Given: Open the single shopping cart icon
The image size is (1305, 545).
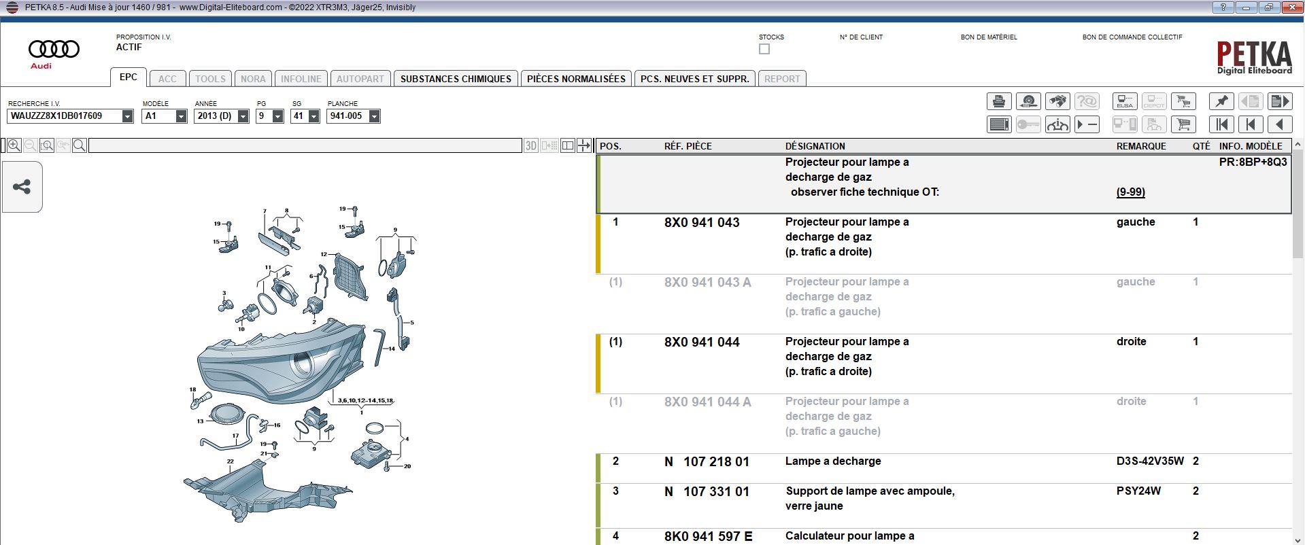Looking at the screenshot, I should pos(1184,124).
